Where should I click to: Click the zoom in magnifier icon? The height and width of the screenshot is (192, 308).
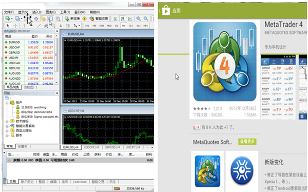point(139,18)
